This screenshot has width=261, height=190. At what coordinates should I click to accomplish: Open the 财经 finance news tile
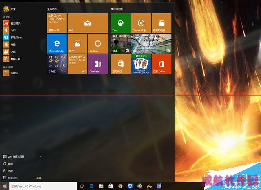click(121, 44)
